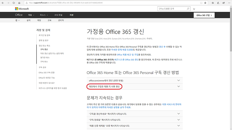Expand the office.com/renew에서 갱신 section
The image size is (232, 130).
pos(135,80)
